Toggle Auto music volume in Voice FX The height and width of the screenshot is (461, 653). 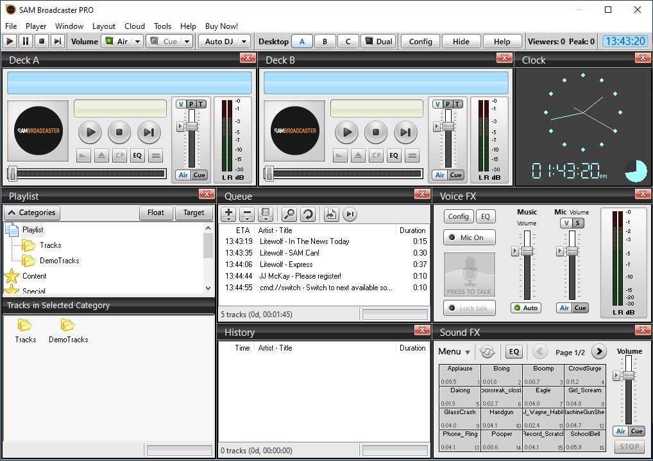526,308
